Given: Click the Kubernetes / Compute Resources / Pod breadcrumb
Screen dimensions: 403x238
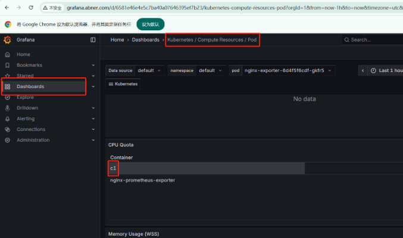Looking at the screenshot, I should [x=212, y=40].
